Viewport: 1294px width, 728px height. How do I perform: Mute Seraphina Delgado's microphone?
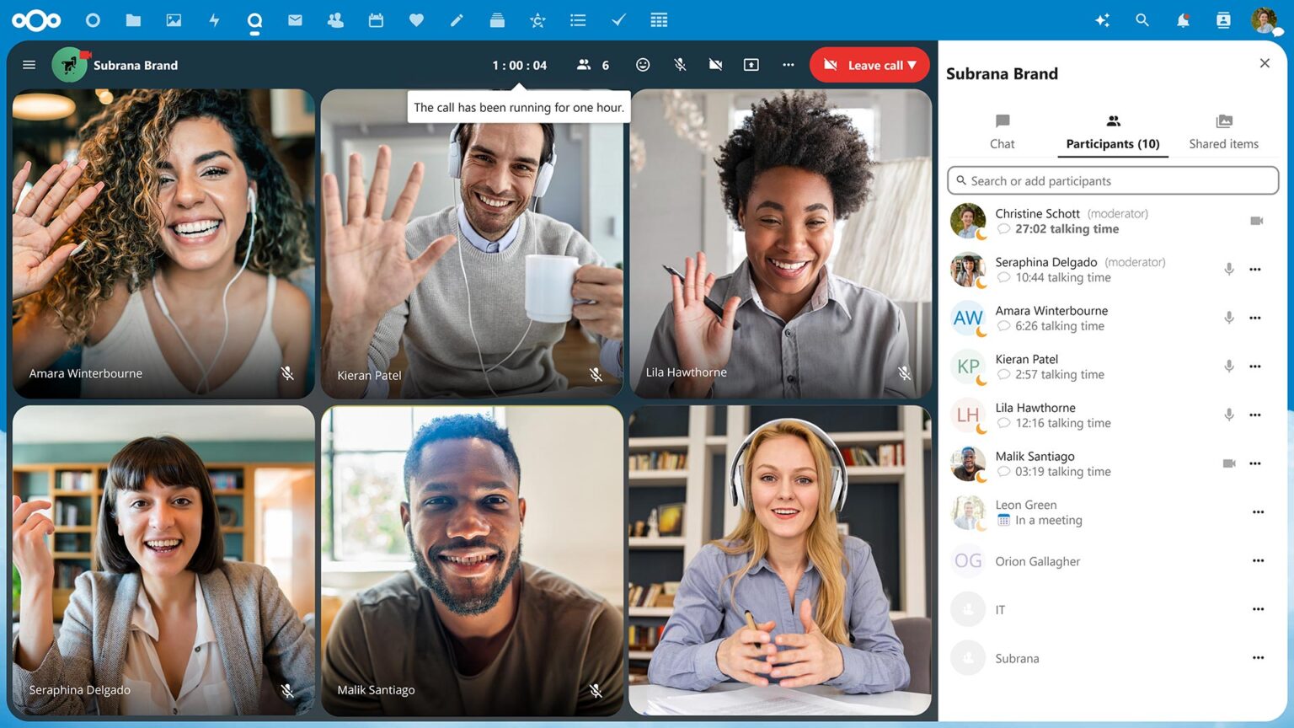(1228, 269)
